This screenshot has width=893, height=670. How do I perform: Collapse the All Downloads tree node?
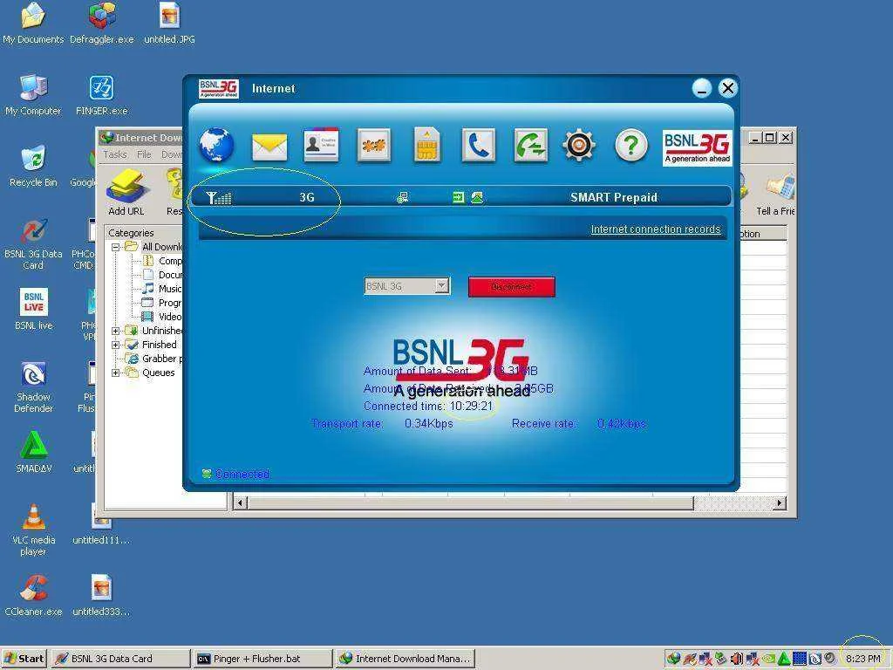(115, 247)
